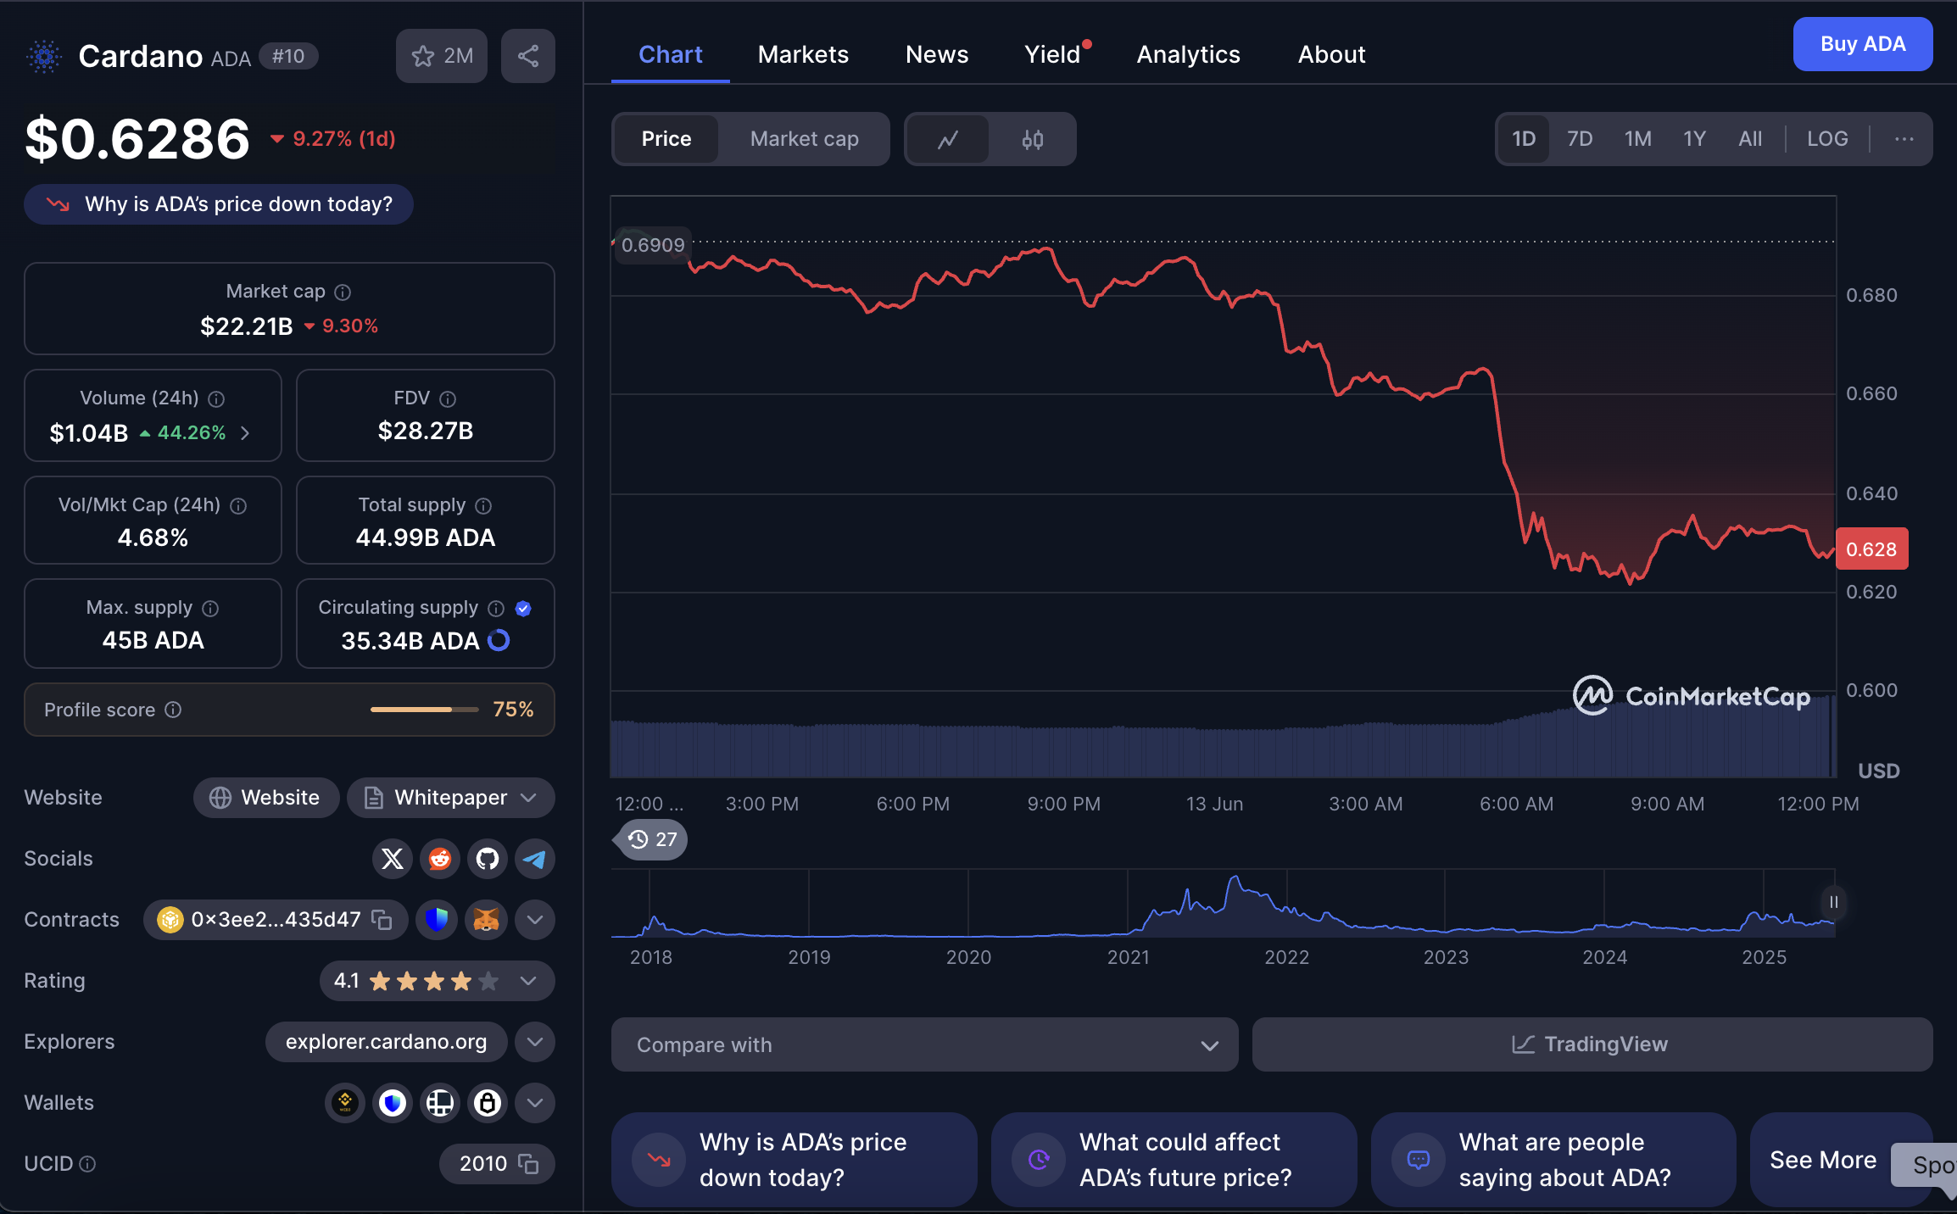1957x1214 pixels.
Task: Open the News tab
Action: pyautogui.click(x=937, y=55)
